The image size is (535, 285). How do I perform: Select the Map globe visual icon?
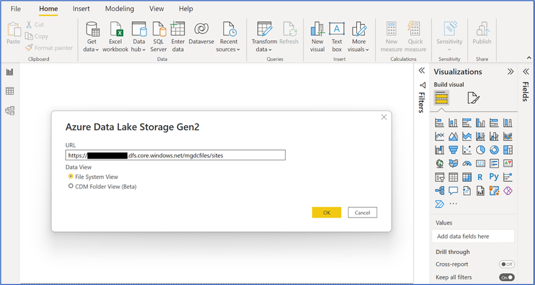coord(440,164)
